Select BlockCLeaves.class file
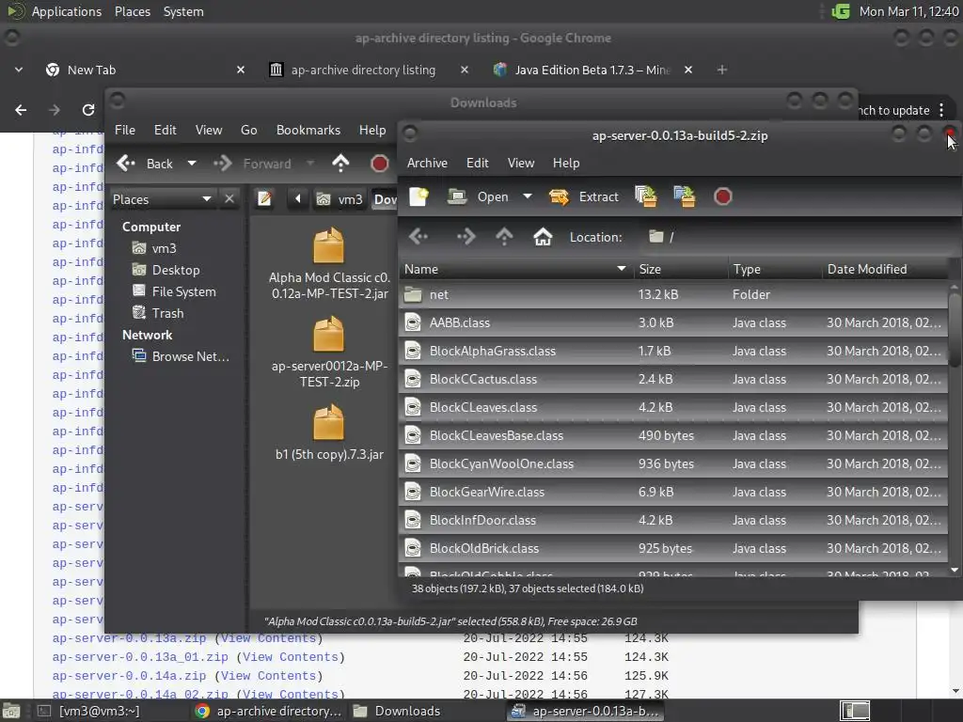Viewport: 963px width, 722px height. click(673, 408)
